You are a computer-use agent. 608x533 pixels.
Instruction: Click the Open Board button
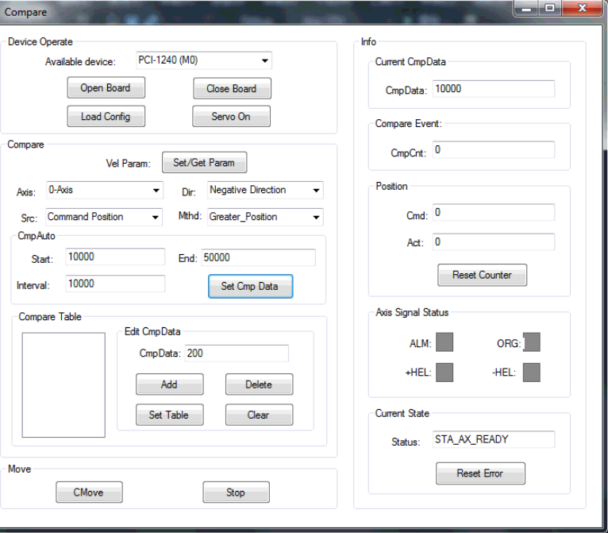(x=106, y=87)
